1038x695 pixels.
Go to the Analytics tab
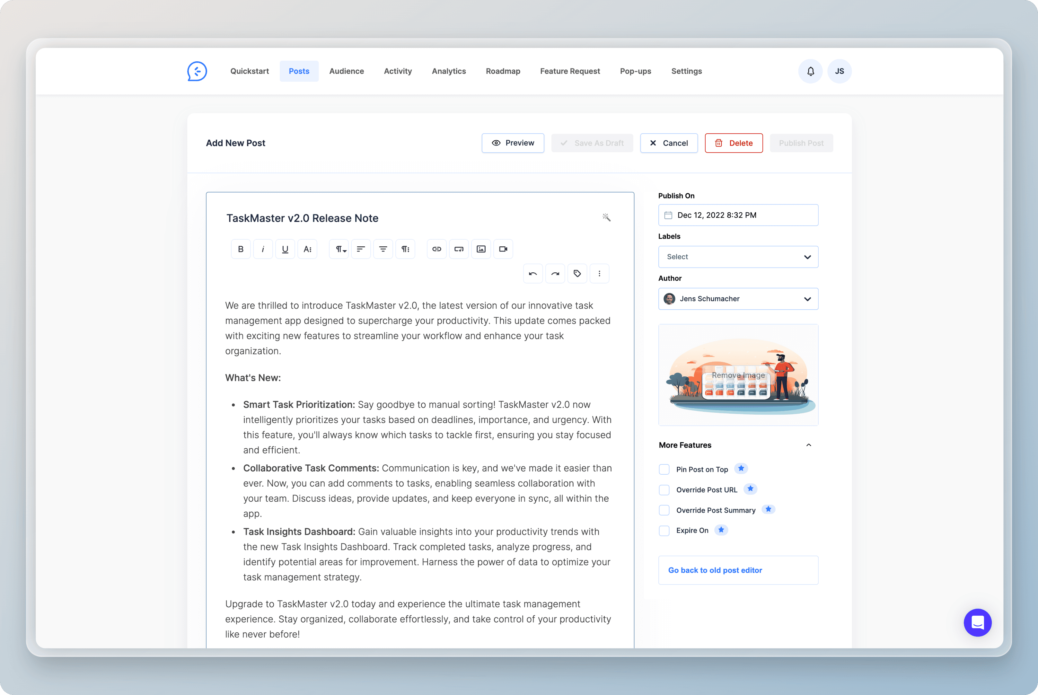tap(449, 71)
